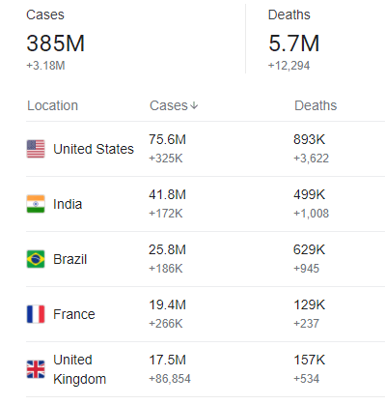Select the worldwide 385M cases total
The width and height of the screenshot is (385, 405).
coord(56,43)
